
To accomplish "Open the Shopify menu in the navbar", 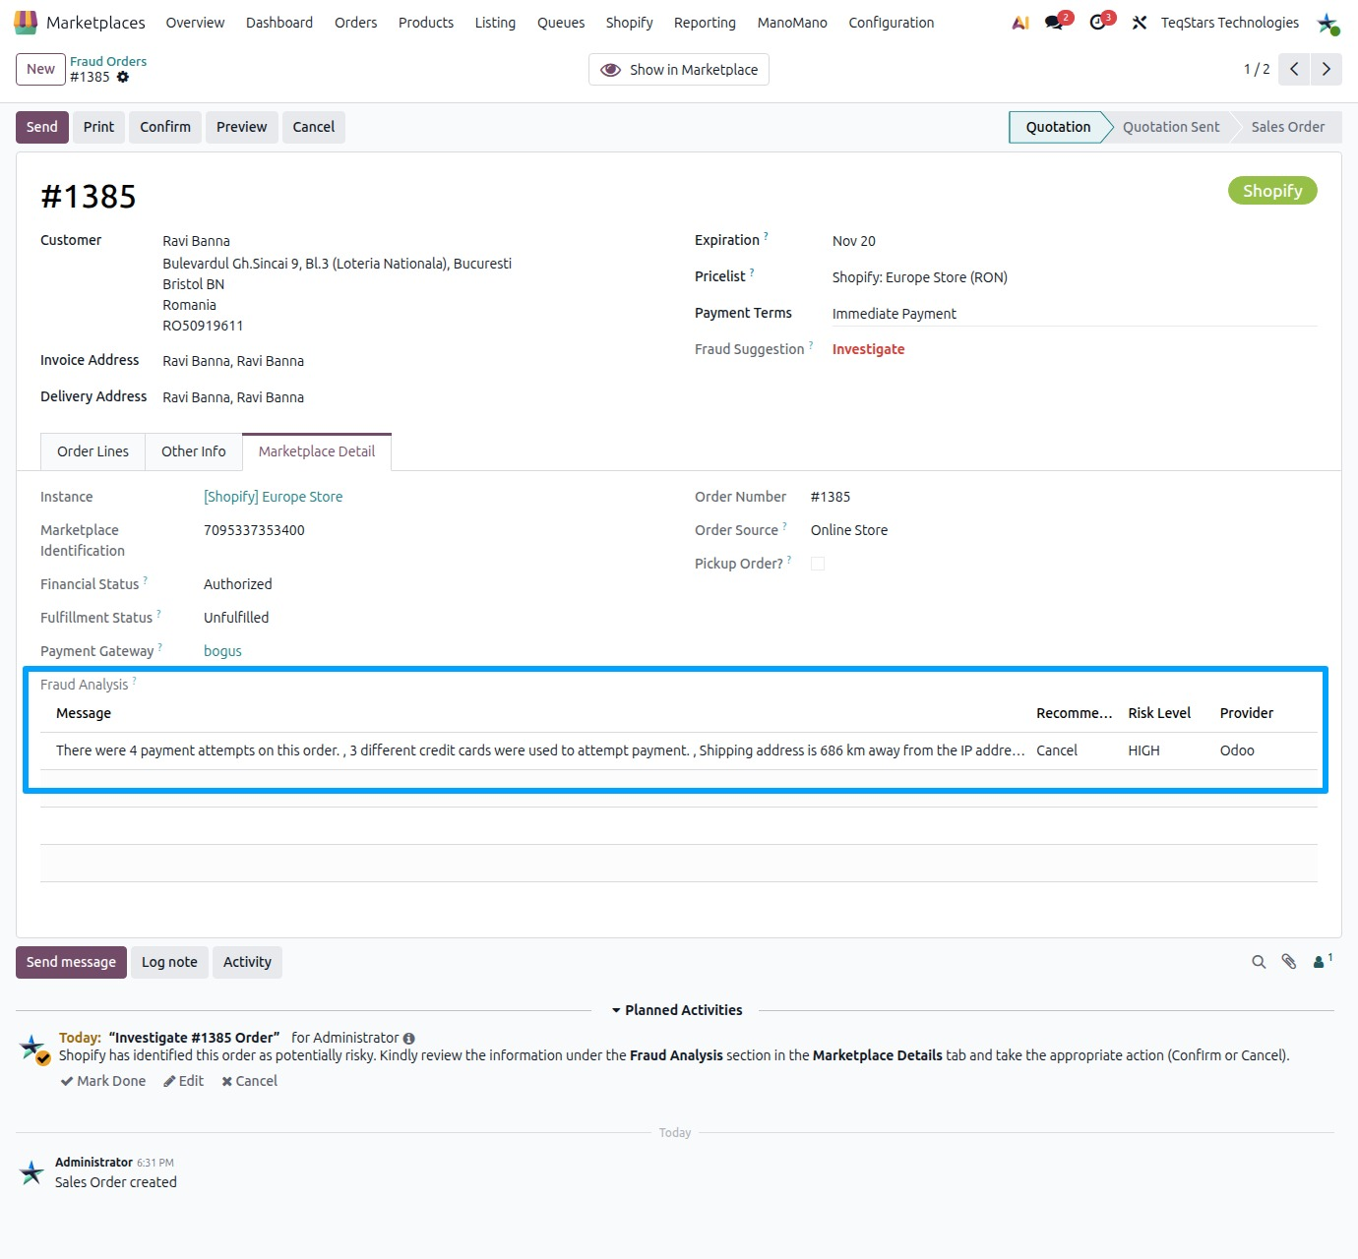I will click(x=629, y=23).
